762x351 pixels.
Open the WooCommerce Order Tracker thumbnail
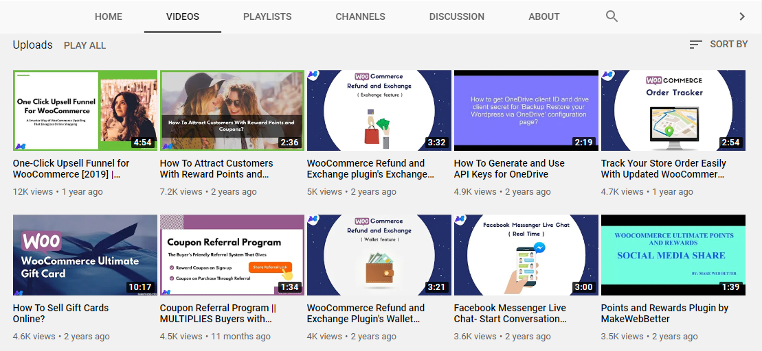[673, 110]
